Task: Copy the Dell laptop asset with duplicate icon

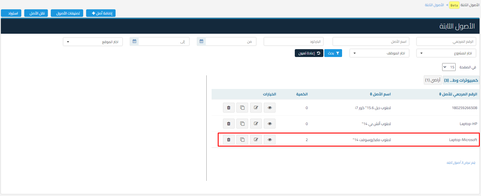Action: click(242, 108)
